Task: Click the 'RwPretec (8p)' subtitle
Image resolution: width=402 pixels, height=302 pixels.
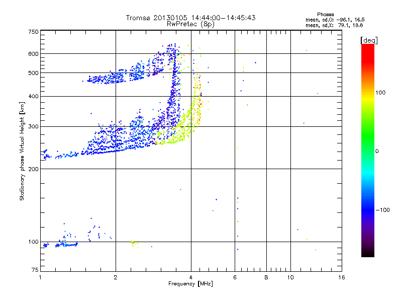Action: point(190,24)
